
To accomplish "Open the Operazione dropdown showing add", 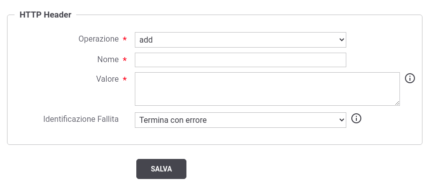I will coord(240,40).
